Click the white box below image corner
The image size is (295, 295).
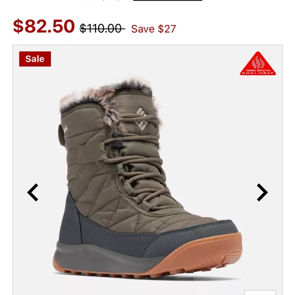(260, 292)
